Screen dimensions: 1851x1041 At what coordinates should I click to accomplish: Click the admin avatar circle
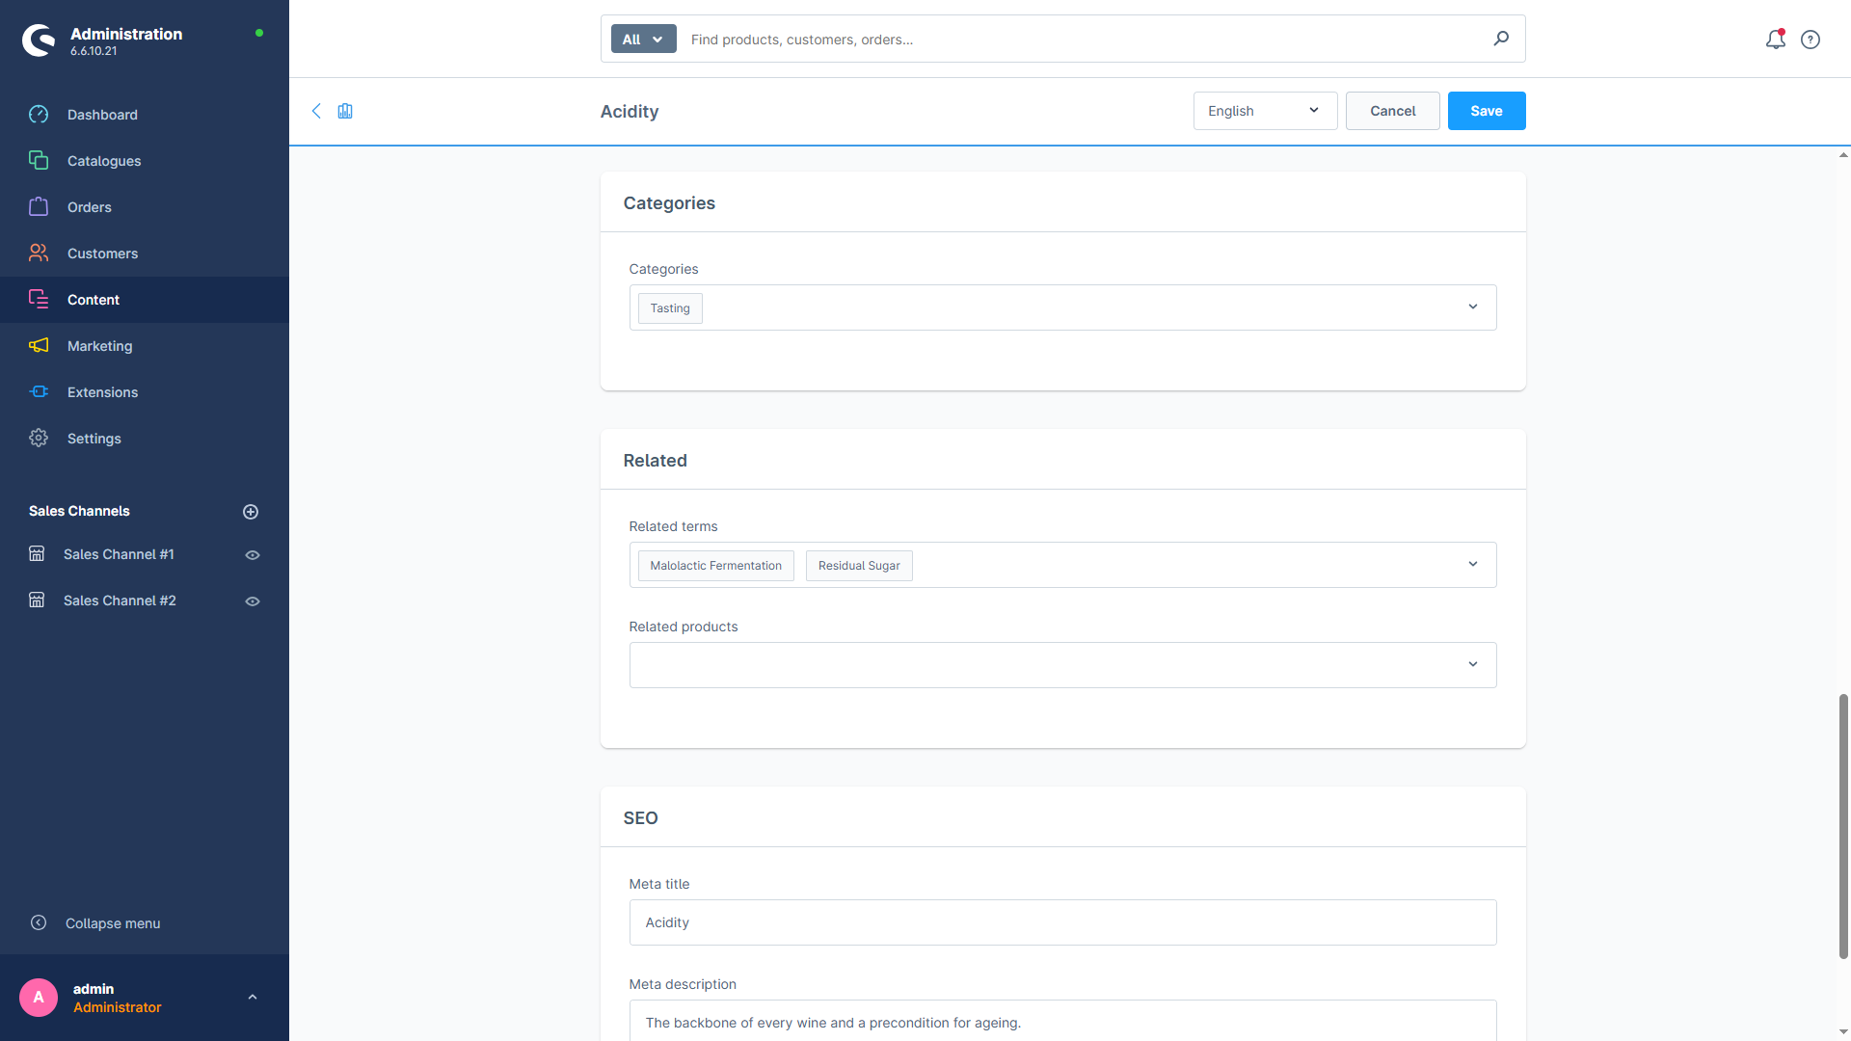39,998
